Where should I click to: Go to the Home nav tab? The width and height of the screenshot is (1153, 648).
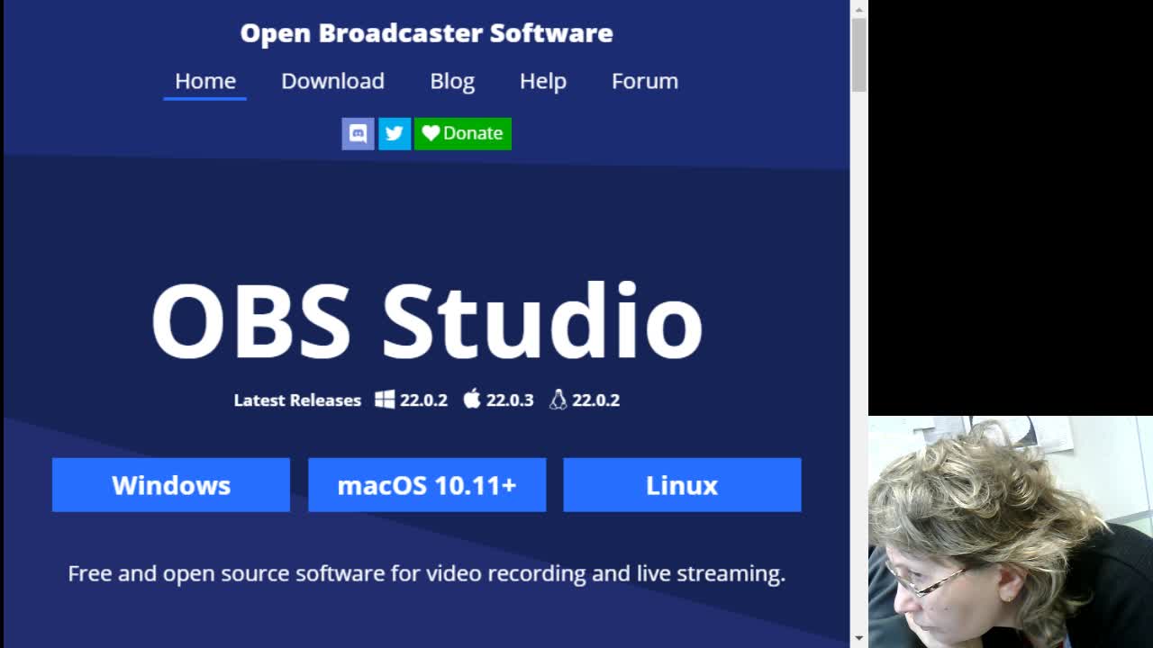point(205,81)
